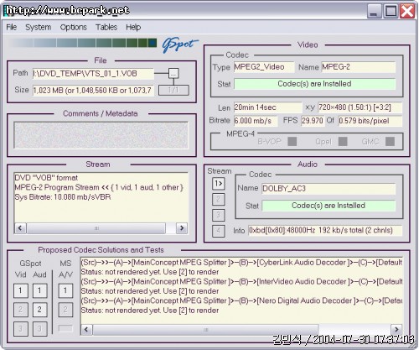Click the video codec Type field MPEG2_Video
This screenshot has width=419, height=350.
click(x=264, y=67)
